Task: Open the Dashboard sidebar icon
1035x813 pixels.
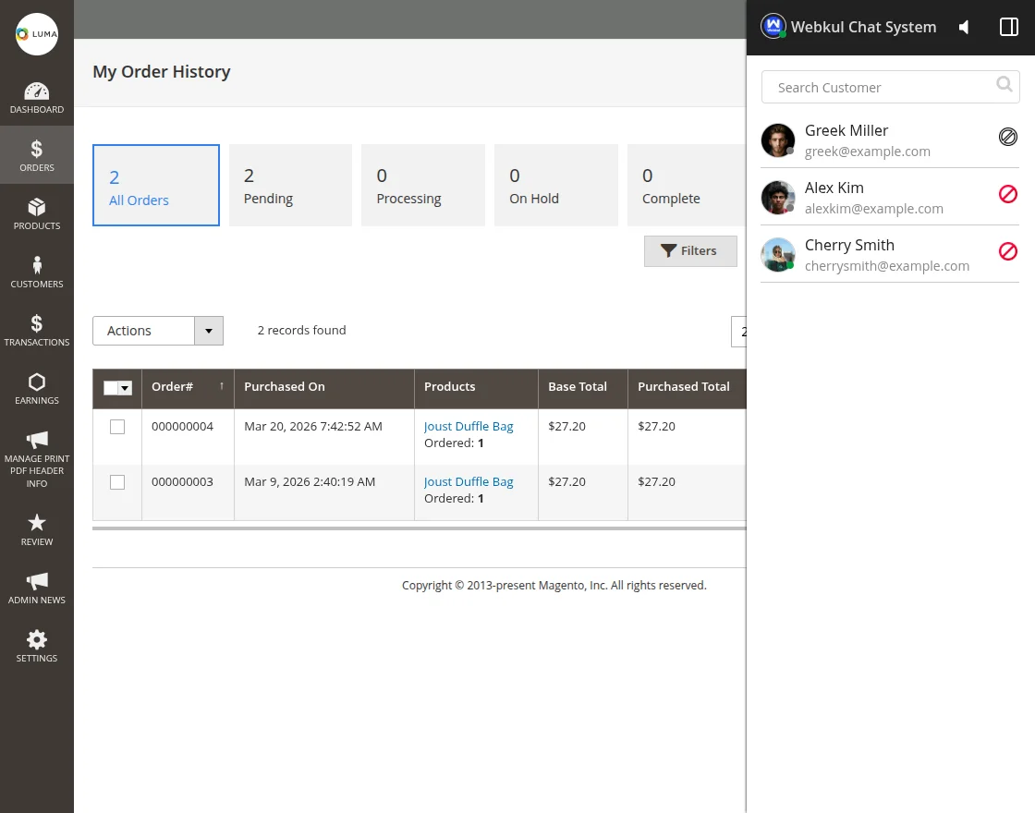Action: pyautogui.click(x=37, y=98)
